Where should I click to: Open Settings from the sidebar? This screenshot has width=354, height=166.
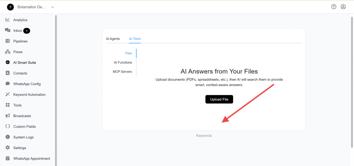tap(20, 148)
